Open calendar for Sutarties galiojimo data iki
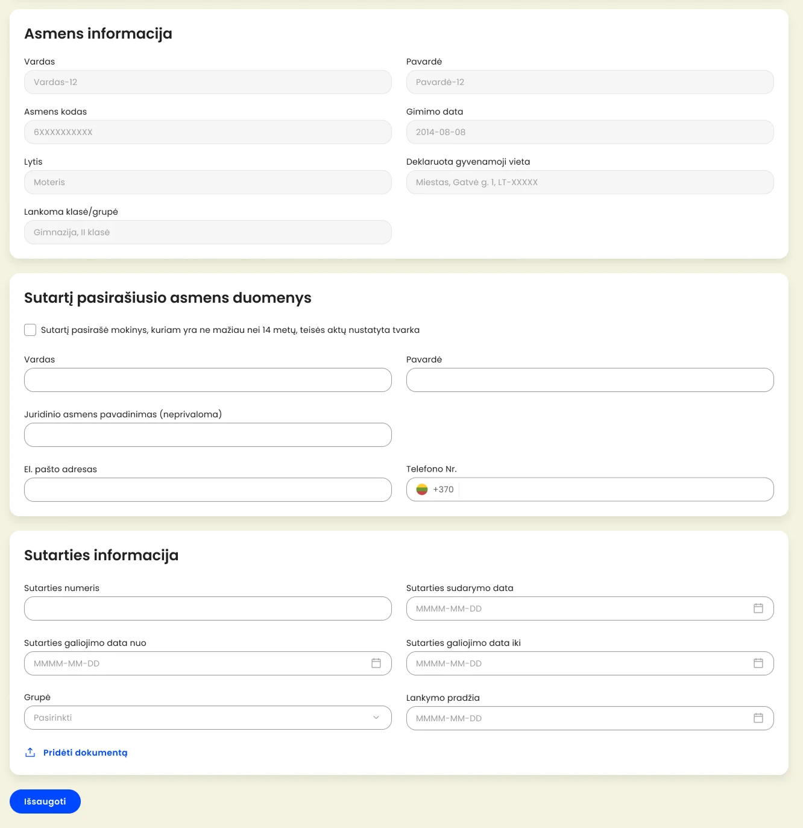The height and width of the screenshot is (828, 803). point(758,663)
